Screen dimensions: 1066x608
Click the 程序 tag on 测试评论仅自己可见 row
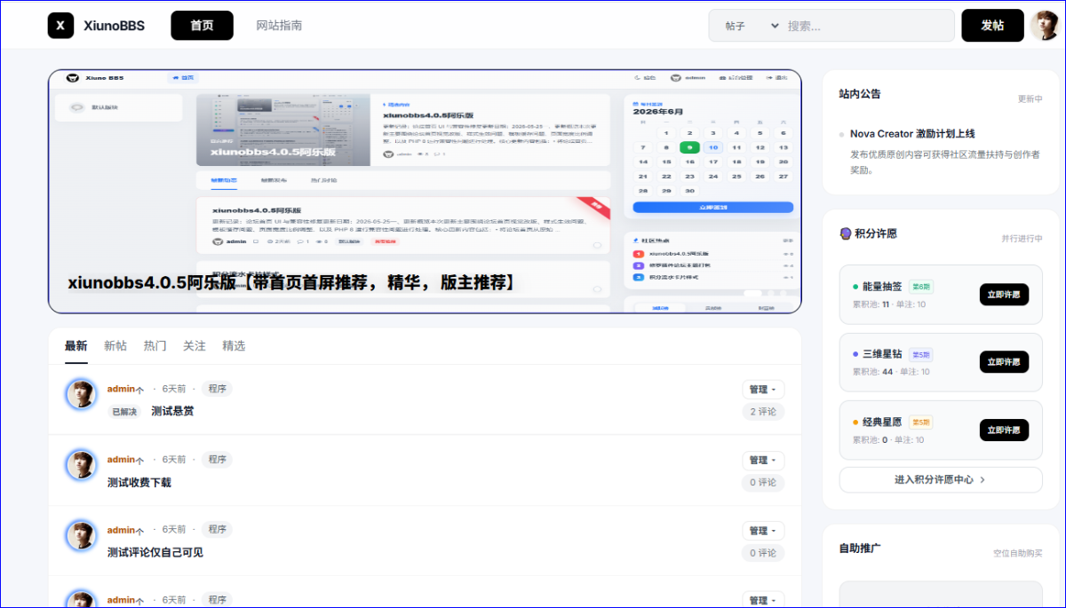pos(217,530)
